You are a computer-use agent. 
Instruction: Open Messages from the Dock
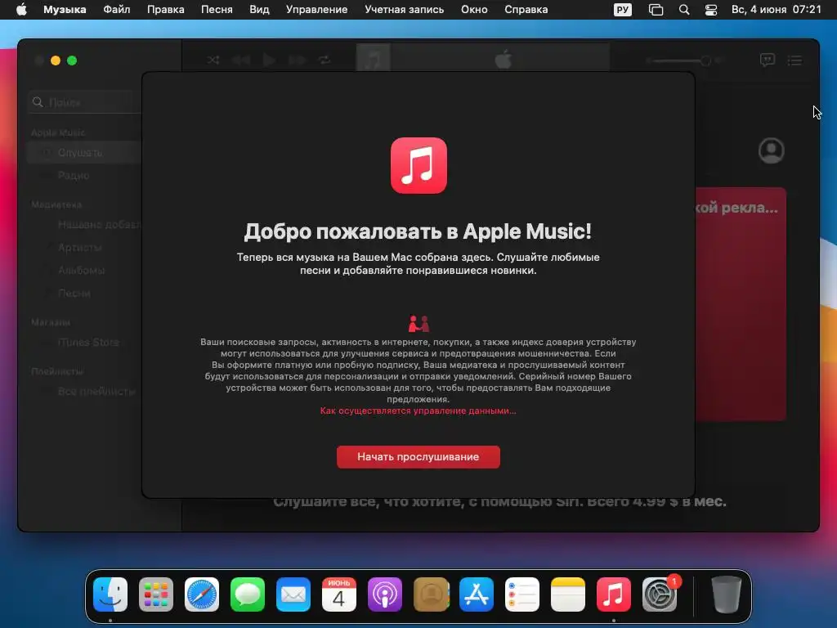tap(248, 594)
